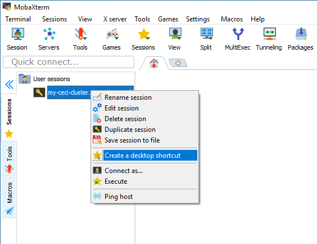The height and width of the screenshot is (244, 317).
Task: Open the View menu in menu bar
Action: [x=85, y=19]
